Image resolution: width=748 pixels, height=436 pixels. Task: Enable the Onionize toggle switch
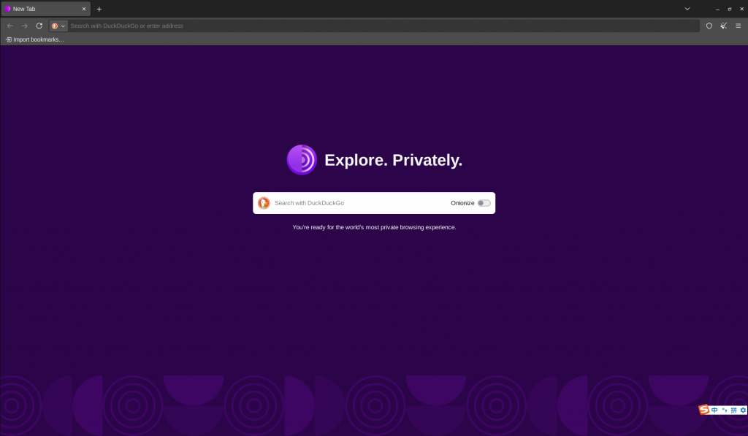[484, 203]
